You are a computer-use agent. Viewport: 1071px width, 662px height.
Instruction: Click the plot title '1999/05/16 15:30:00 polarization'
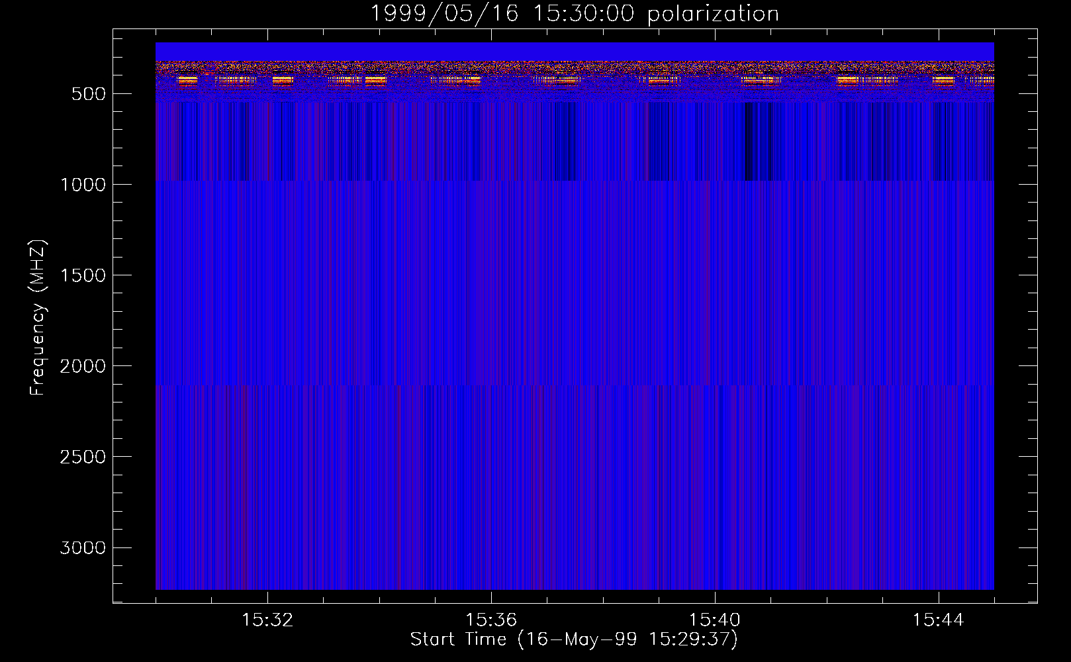click(x=574, y=14)
